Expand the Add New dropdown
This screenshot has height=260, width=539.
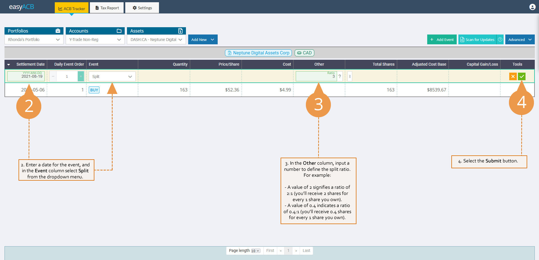203,40
